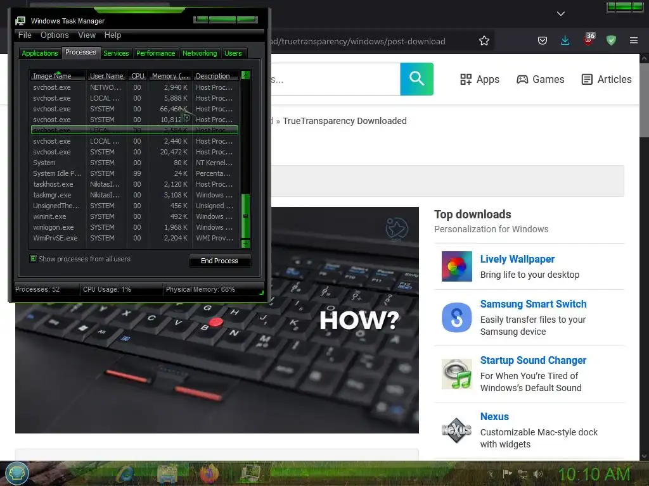Click the website search input field

[x=335, y=79]
